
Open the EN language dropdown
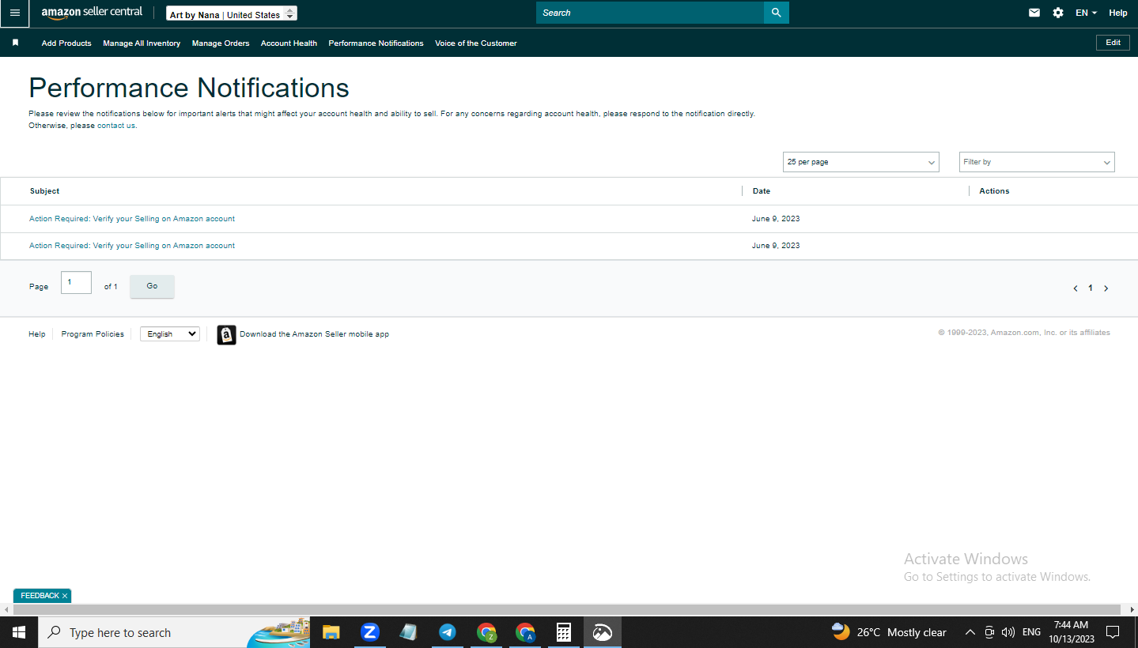[1086, 13]
